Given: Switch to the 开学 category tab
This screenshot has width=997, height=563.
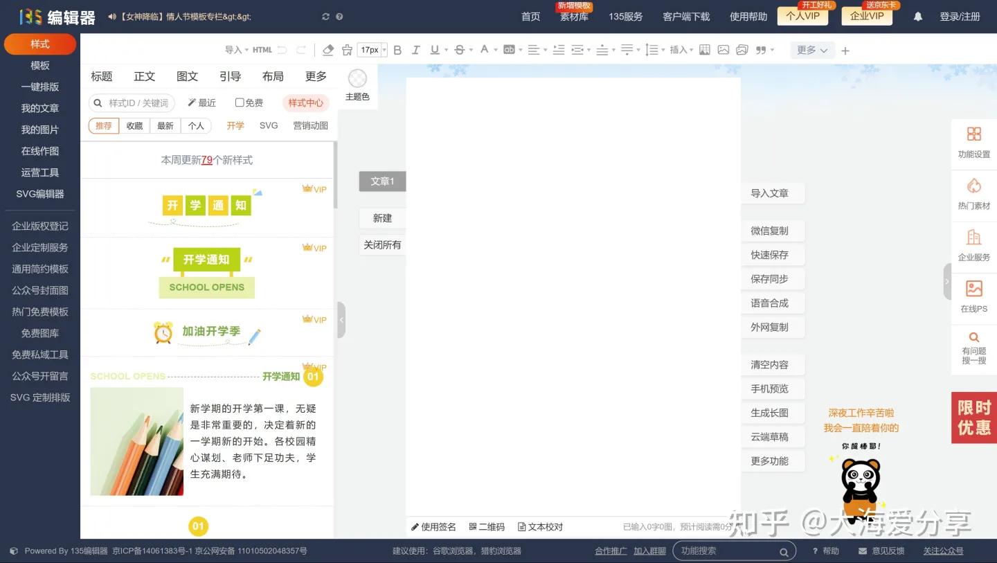Looking at the screenshot, I should click(x=235, y=125).
